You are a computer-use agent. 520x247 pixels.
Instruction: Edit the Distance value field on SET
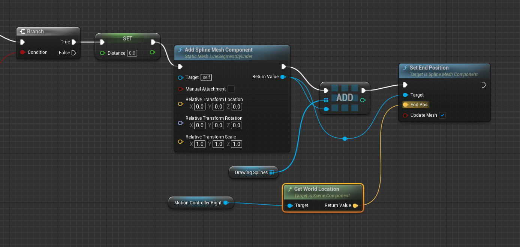tap(132, 53)
